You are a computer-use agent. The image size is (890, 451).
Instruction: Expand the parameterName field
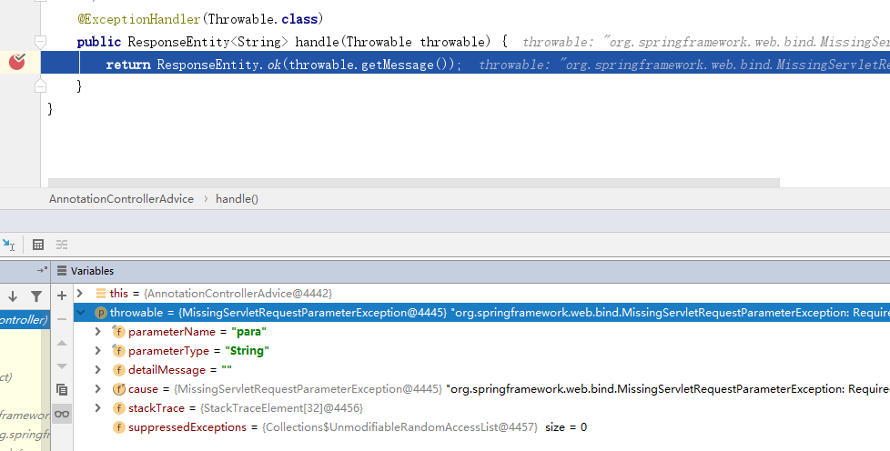98,332
